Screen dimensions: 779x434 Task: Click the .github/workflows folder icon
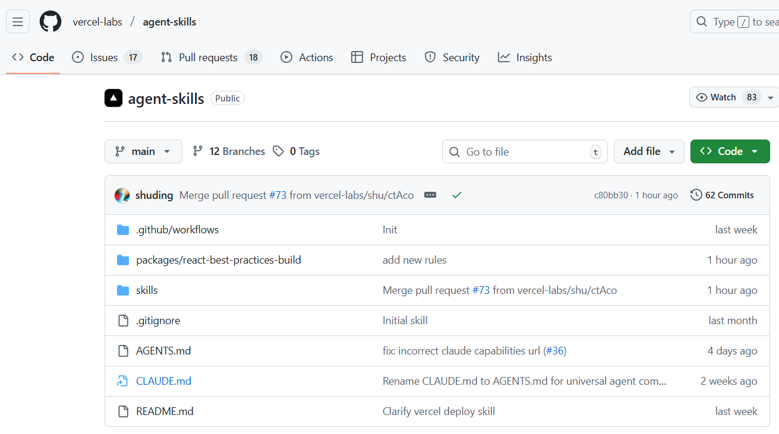[123, 230]
